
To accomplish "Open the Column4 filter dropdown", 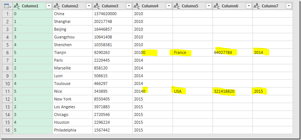I will coord(169,6).
